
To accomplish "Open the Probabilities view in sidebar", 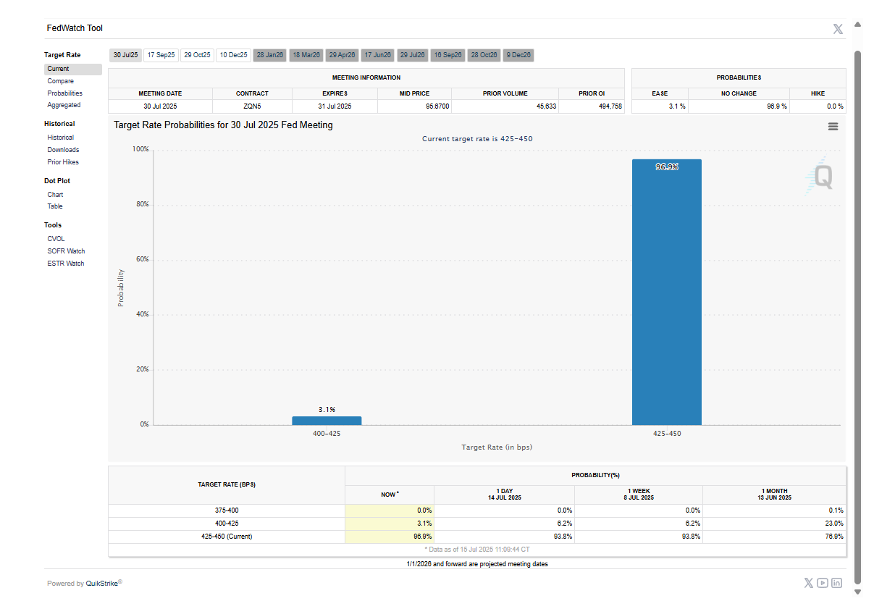I will 65,93.
